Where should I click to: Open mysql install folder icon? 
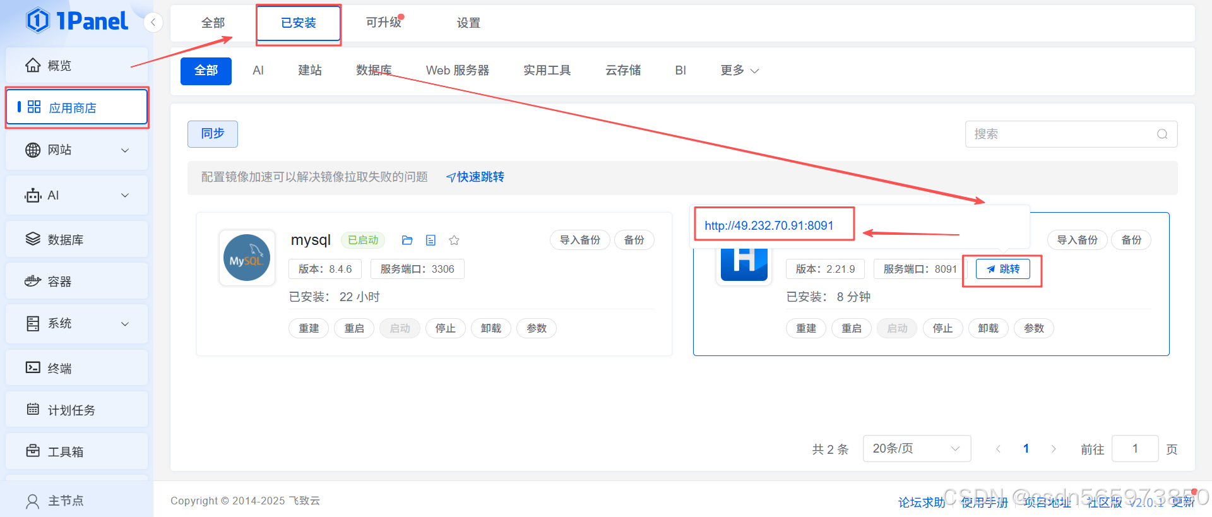(x=407, y=240)
